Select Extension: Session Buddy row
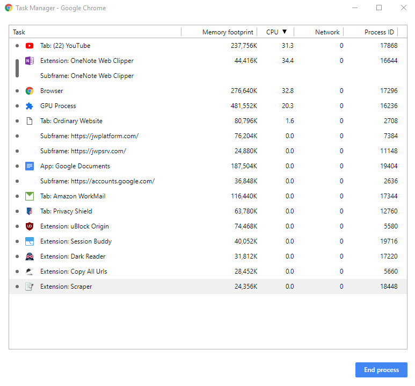 click(208, 241)
